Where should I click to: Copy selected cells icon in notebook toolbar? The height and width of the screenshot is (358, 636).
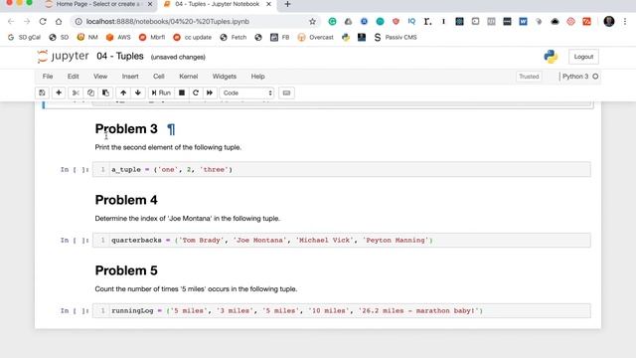click(x=90, y=92)
